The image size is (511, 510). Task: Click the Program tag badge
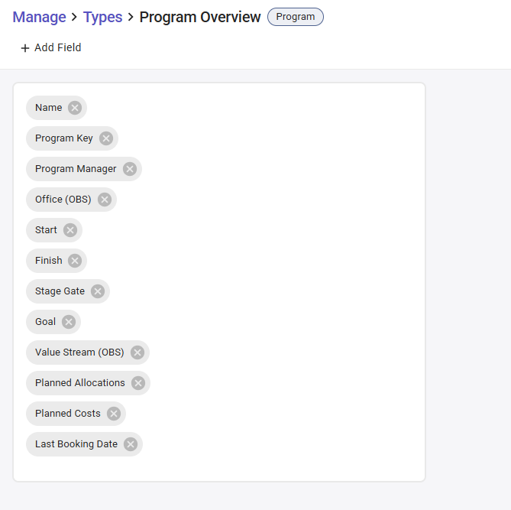point(296,17)
